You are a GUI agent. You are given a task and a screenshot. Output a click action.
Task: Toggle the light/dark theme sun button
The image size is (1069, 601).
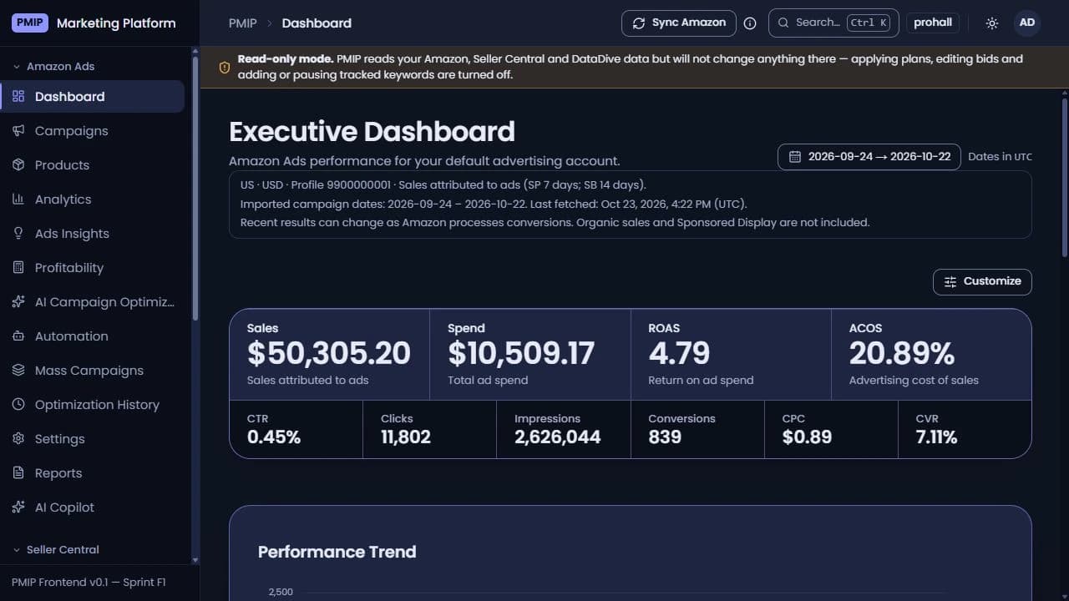(992, 23)
